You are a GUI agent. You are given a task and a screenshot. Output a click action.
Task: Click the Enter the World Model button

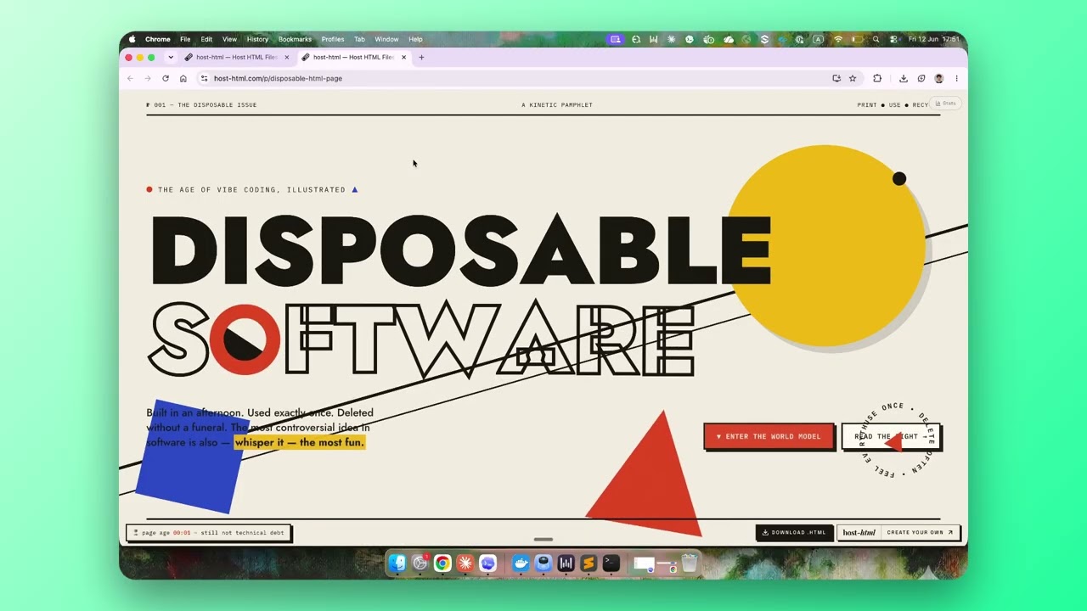point(769,436)
